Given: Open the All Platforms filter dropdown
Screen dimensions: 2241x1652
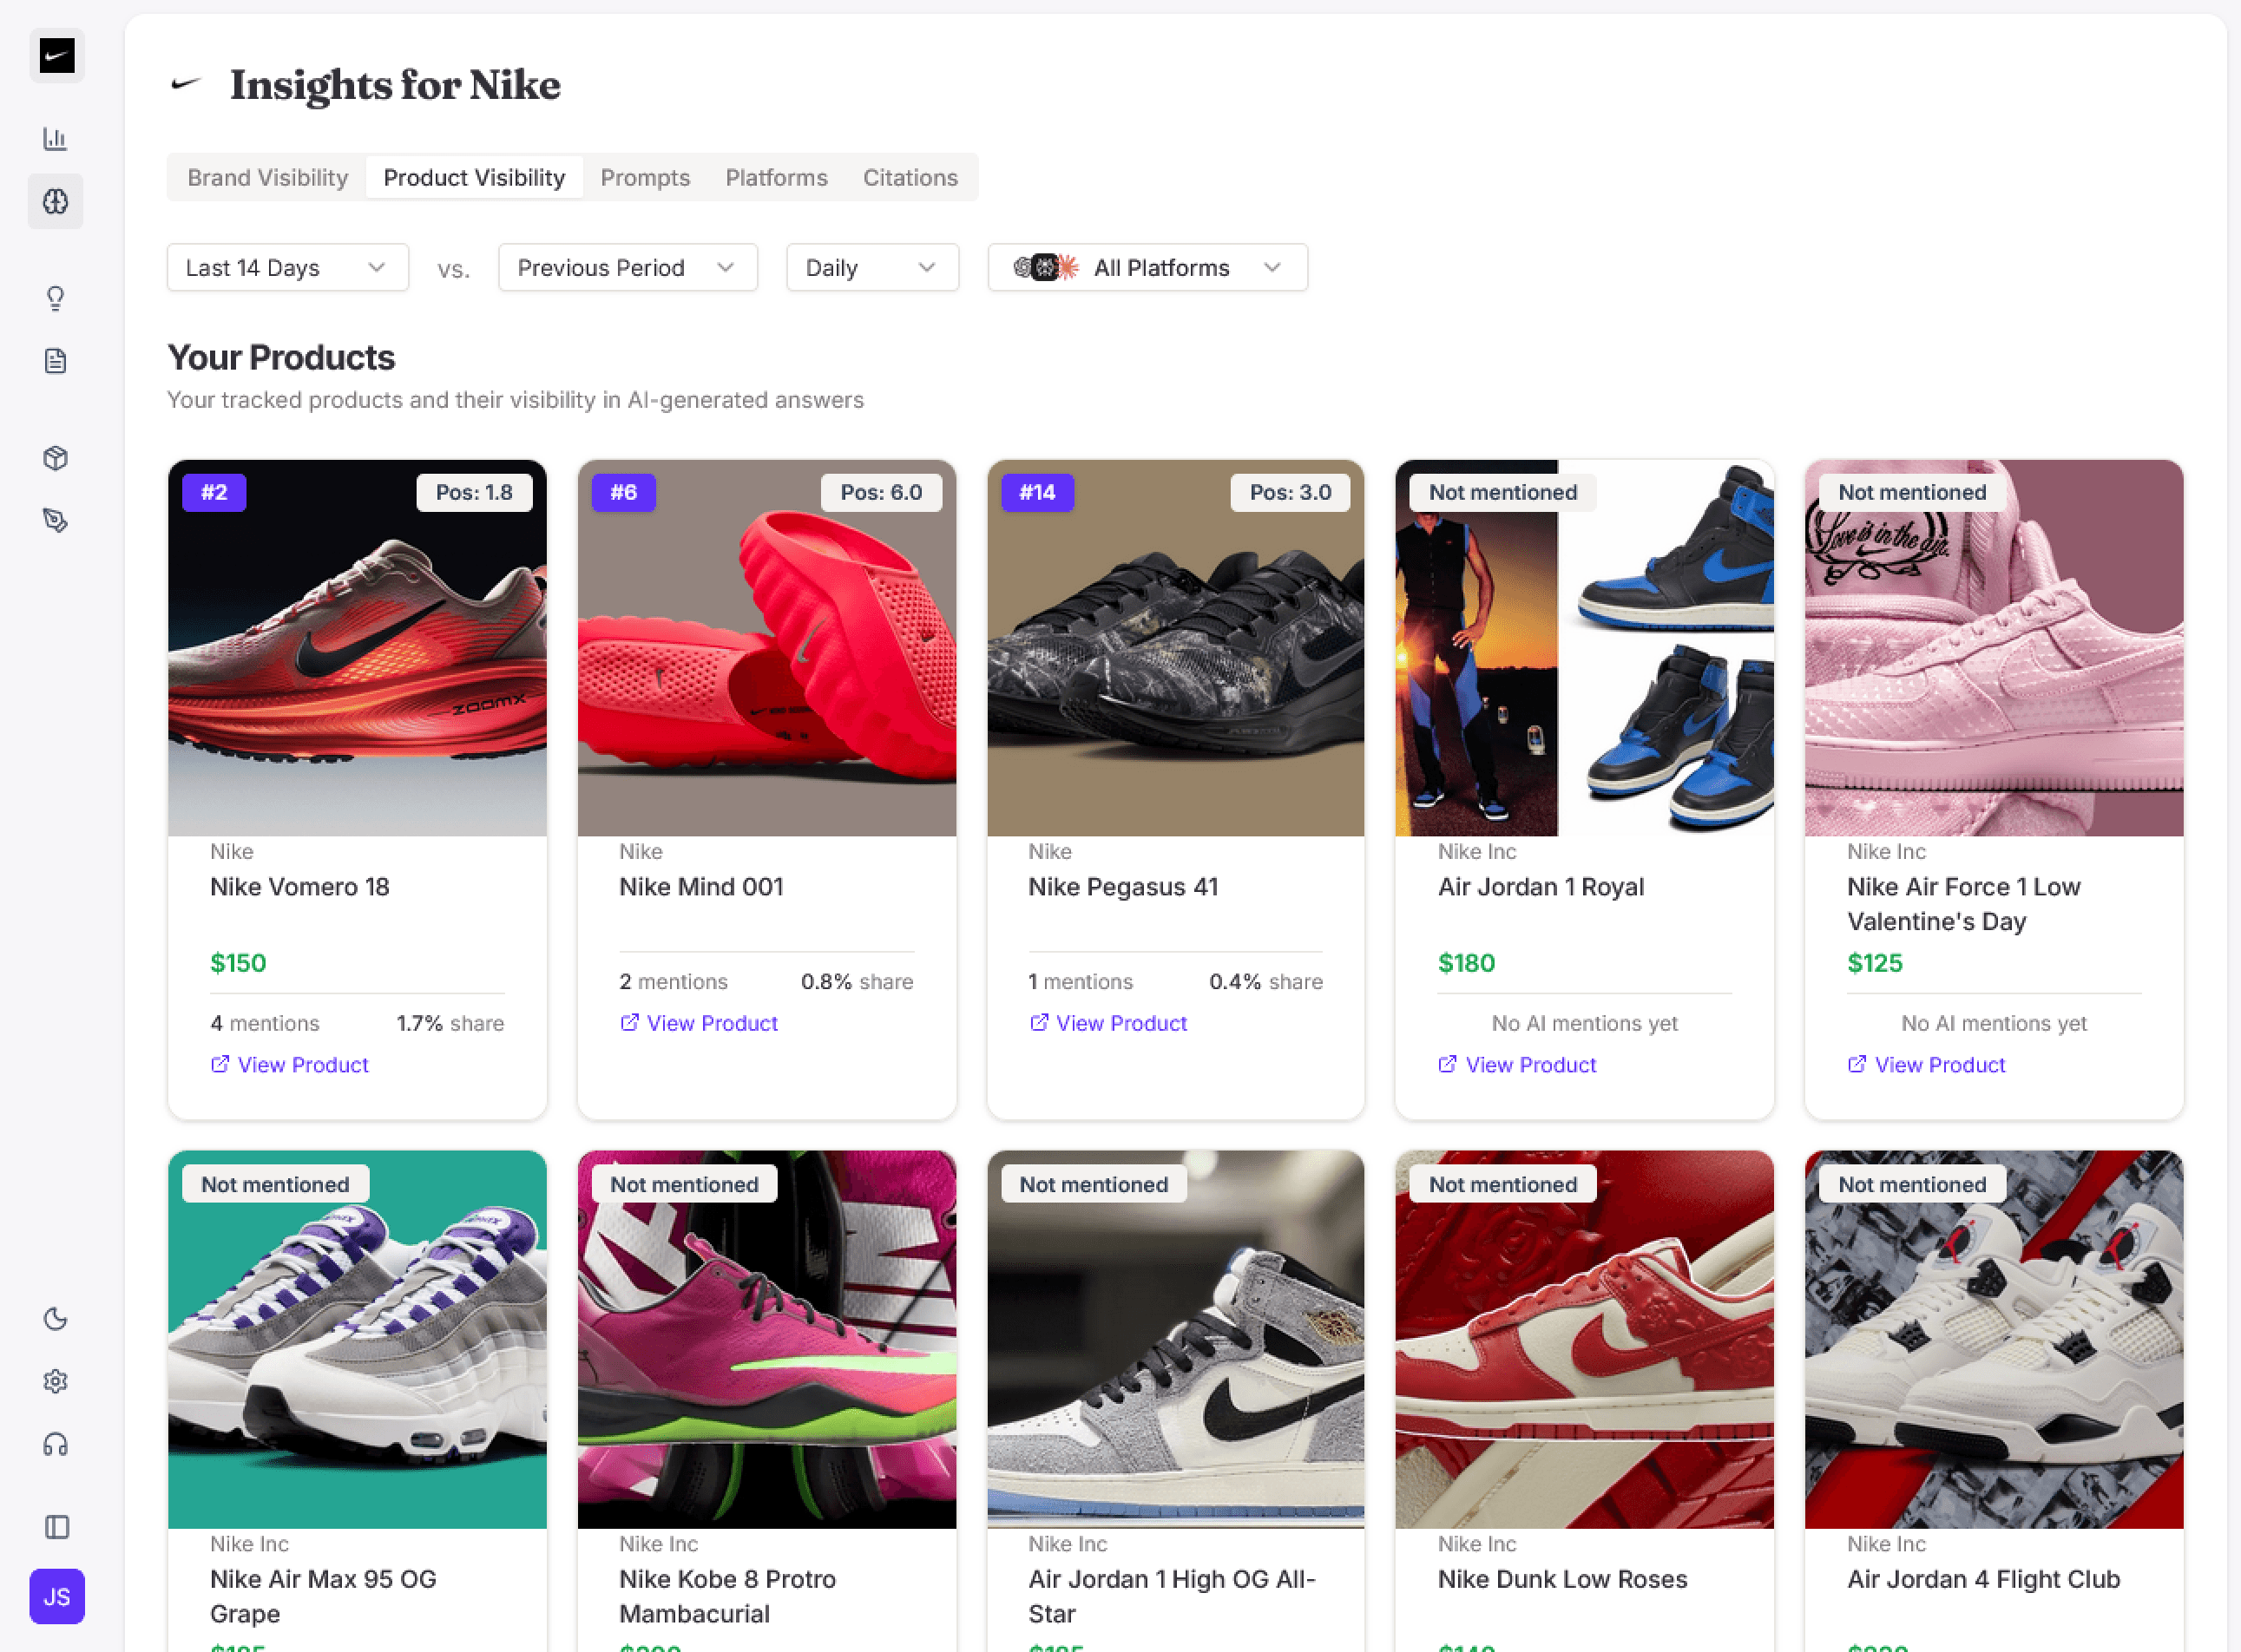Looking at the screenshot, I should (x=1147, y=268).
